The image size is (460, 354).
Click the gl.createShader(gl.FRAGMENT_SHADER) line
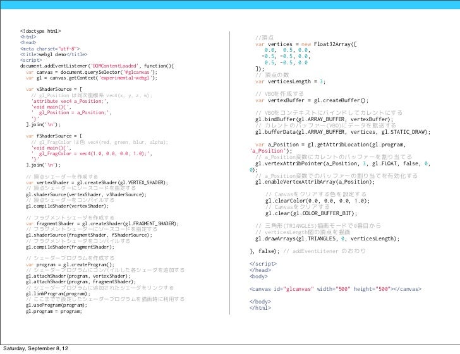point(102,223)
